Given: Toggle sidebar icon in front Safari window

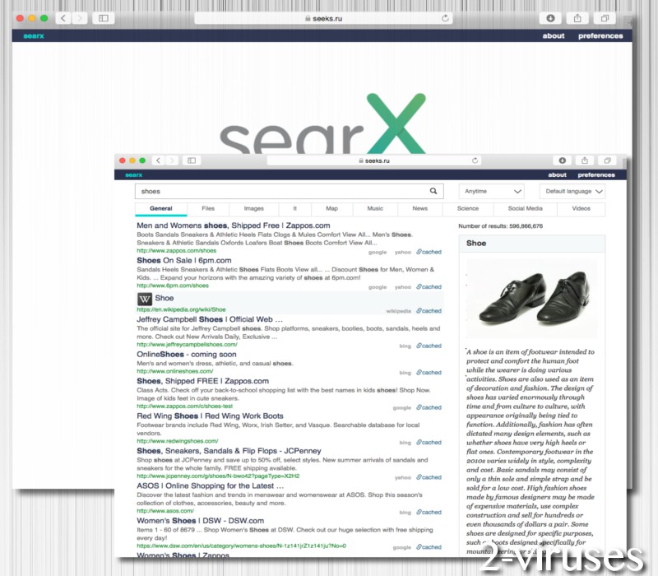Looking at the screenshot, I should coord(191,160).
